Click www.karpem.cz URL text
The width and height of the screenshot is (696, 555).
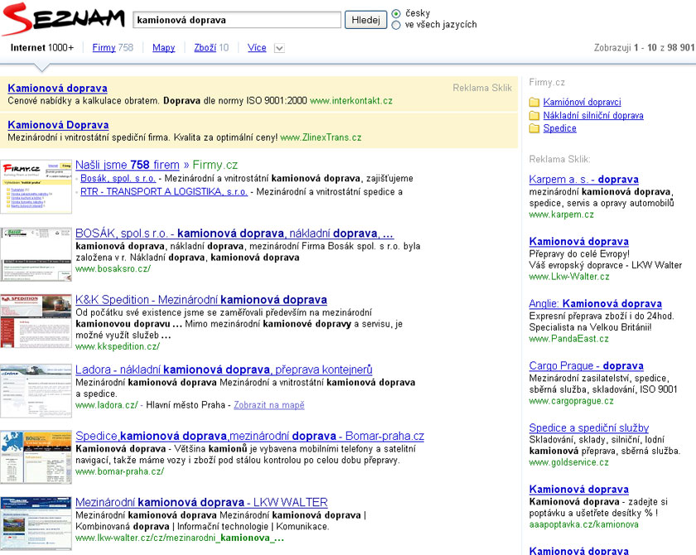[562, 215]
